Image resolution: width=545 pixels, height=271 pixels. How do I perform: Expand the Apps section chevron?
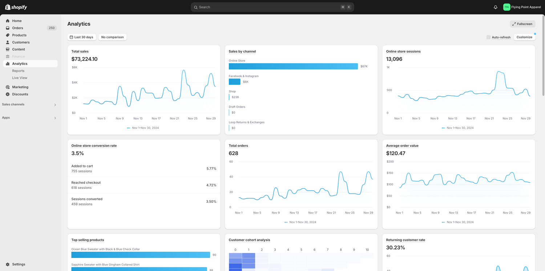coord(55,118)
